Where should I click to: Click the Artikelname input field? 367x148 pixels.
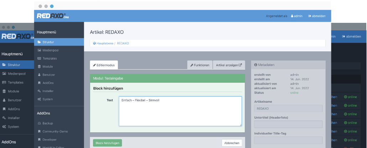[288, 109]
